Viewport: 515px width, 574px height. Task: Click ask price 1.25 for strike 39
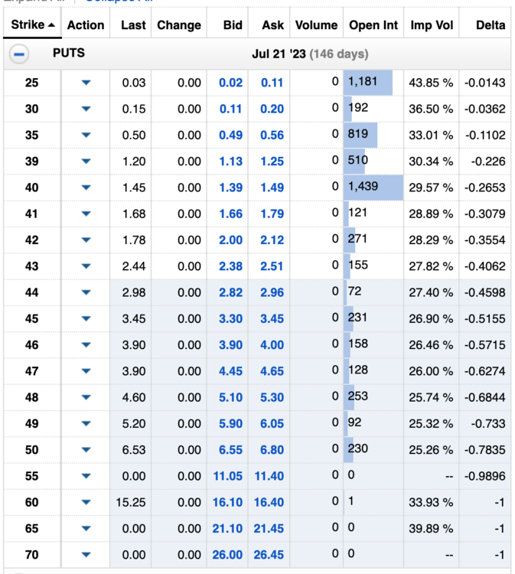272,161
